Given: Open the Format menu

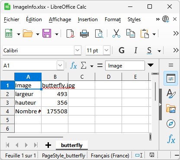Looking at the screenshot, I should [x=112, y=19].
